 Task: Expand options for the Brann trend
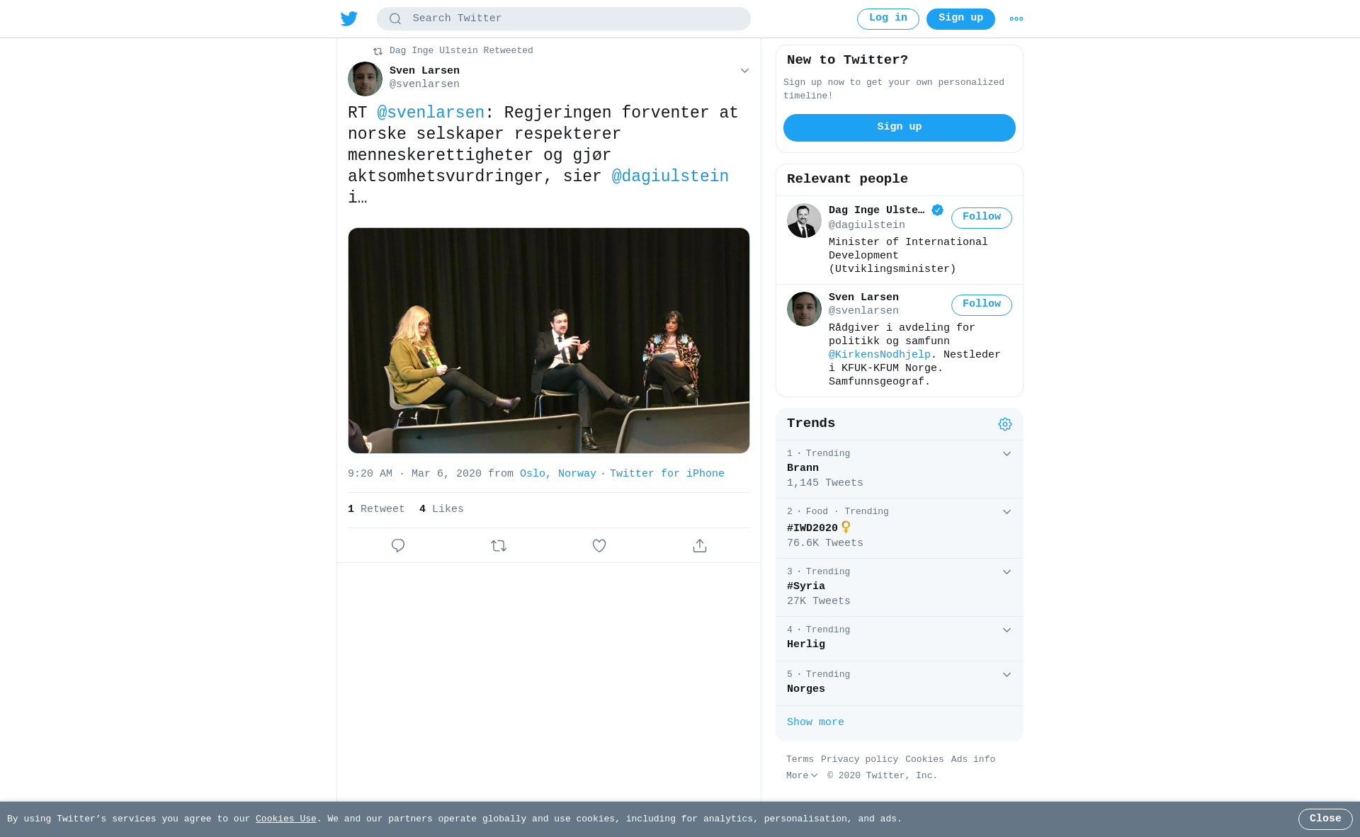(x=1007, y=454)
